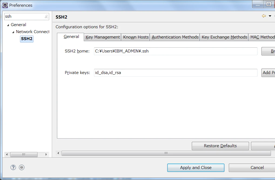Click the Private keys input field
This screenshot has height=180, width=275.
pyautogui.click(x=176, y=73)
